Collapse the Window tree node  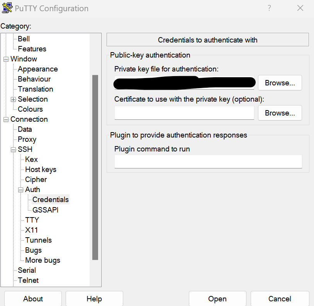click(6, 59)
